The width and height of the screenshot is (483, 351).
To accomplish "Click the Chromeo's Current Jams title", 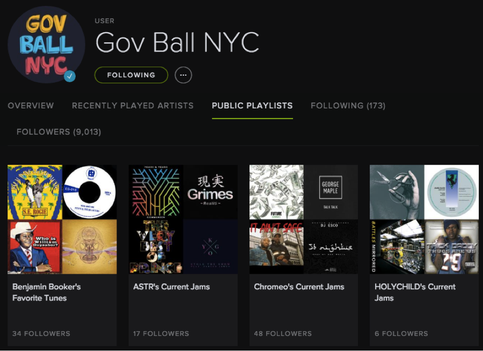I will pos(299,287).
